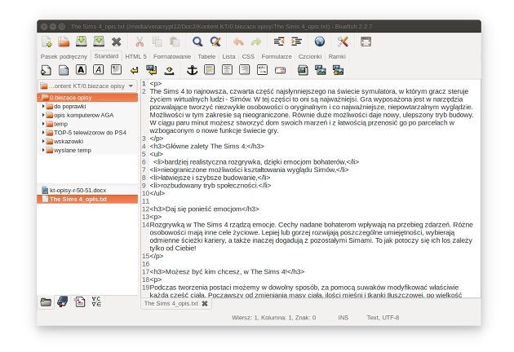This screenshot has width=514, height=352.
Task: Right-justify text with toolbar icon
Action: point(244,70)
